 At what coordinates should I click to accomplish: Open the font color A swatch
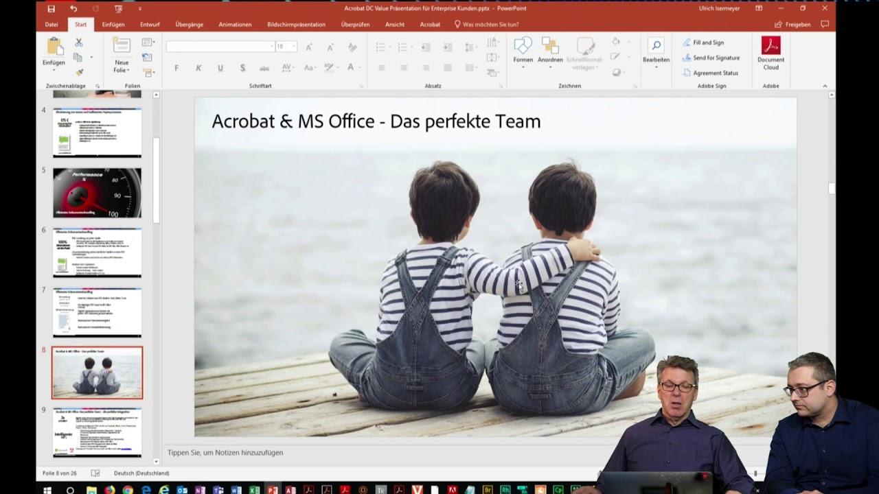tap(352, 68)
